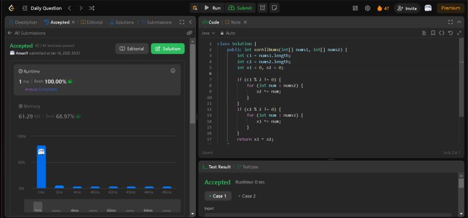Close the Accepted tab
The height and width of the screenshot is (218, 468).
point(73,22)
